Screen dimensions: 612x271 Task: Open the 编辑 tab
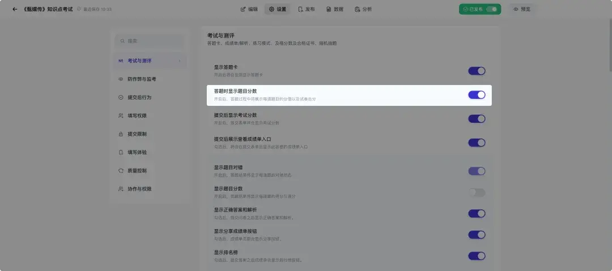pyautogui.click(x=249, y=9)
